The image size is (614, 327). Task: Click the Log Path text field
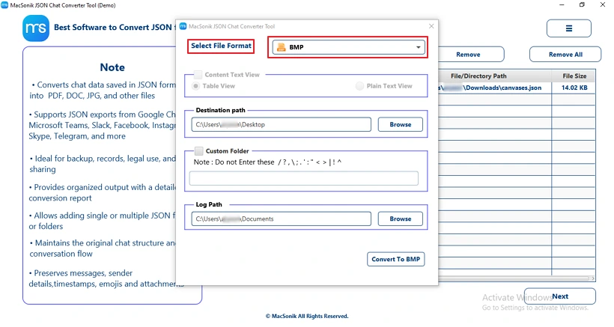point(281,218)
